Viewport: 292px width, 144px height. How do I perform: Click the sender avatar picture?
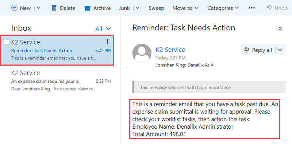pos(142,53)
